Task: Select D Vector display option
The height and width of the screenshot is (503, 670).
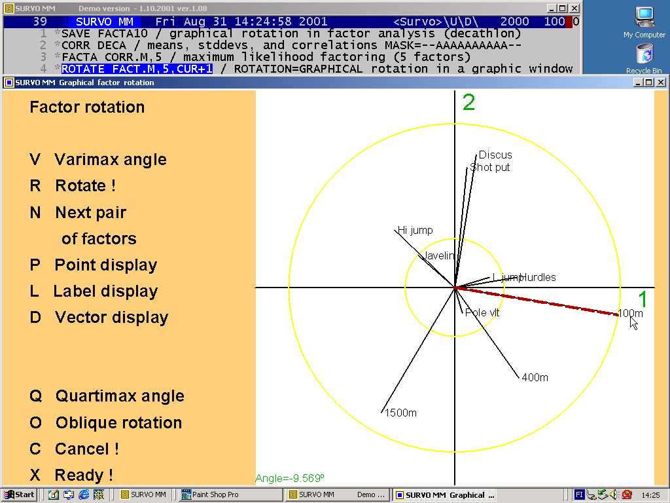Action: (x=99, y=318)
